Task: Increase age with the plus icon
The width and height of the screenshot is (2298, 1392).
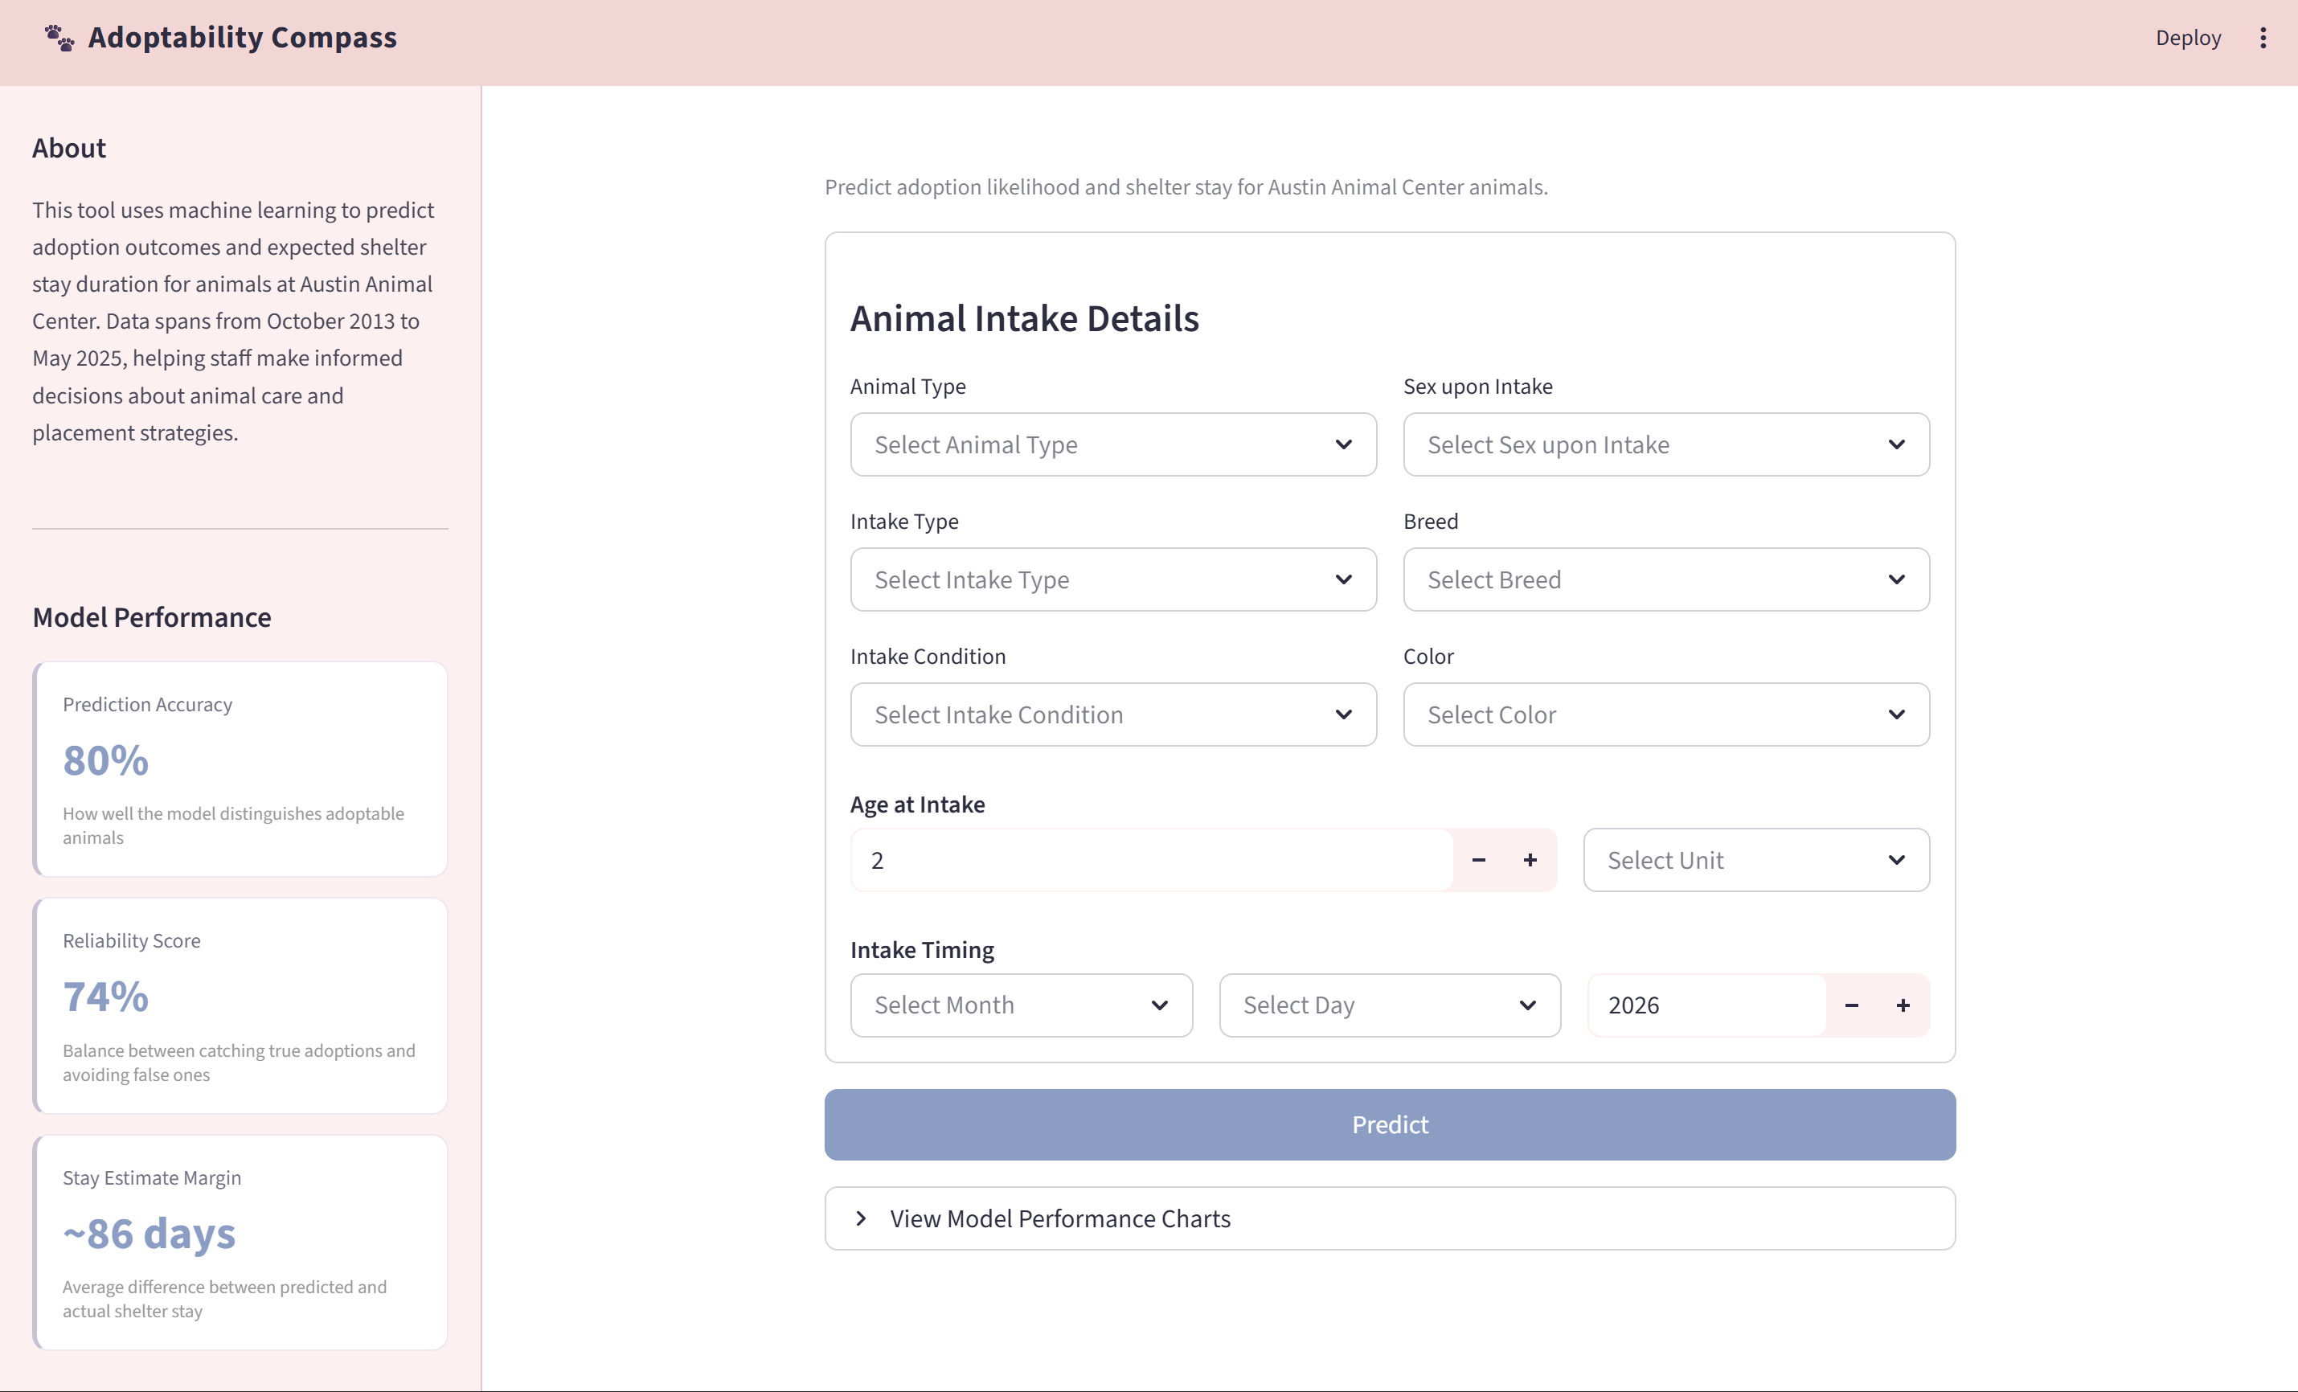Action: coord(1530,860)
